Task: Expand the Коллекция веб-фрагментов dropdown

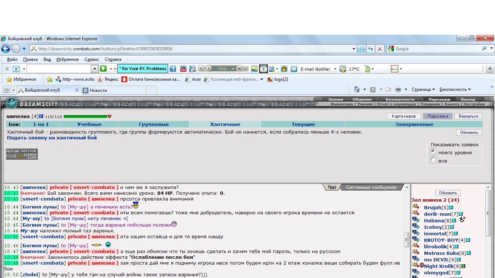Action: click(262, 79)
